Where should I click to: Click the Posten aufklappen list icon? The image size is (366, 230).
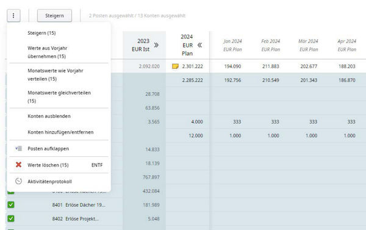(19, 148)
